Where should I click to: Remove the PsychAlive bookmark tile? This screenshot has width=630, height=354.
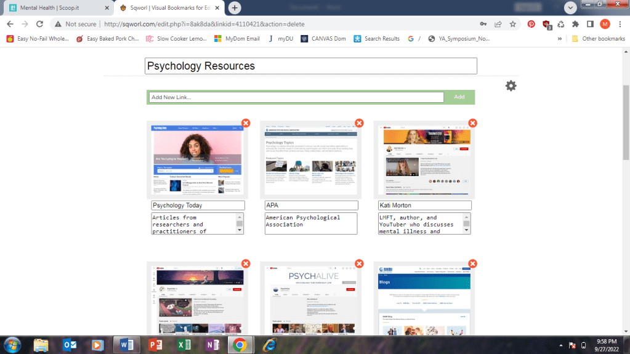click(359, 263)
